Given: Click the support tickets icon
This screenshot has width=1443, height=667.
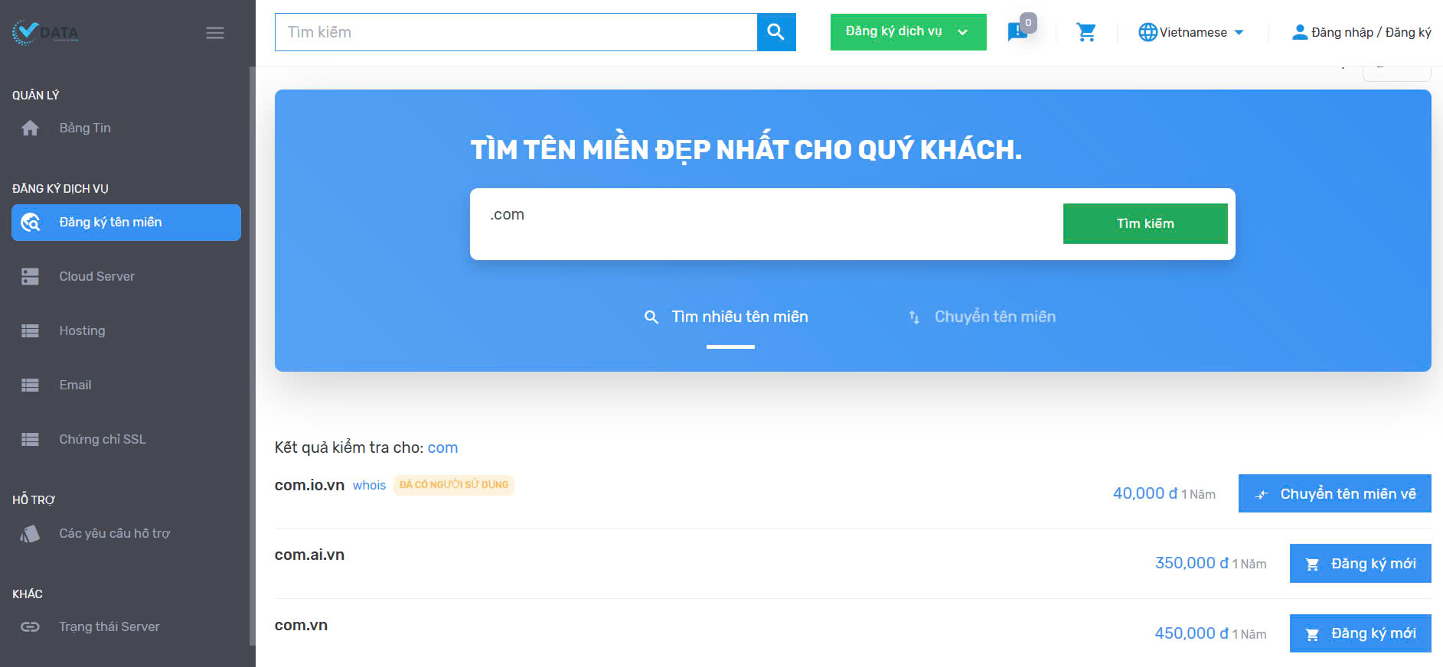Looking at the screenshot, I should [x=30, y=533].
